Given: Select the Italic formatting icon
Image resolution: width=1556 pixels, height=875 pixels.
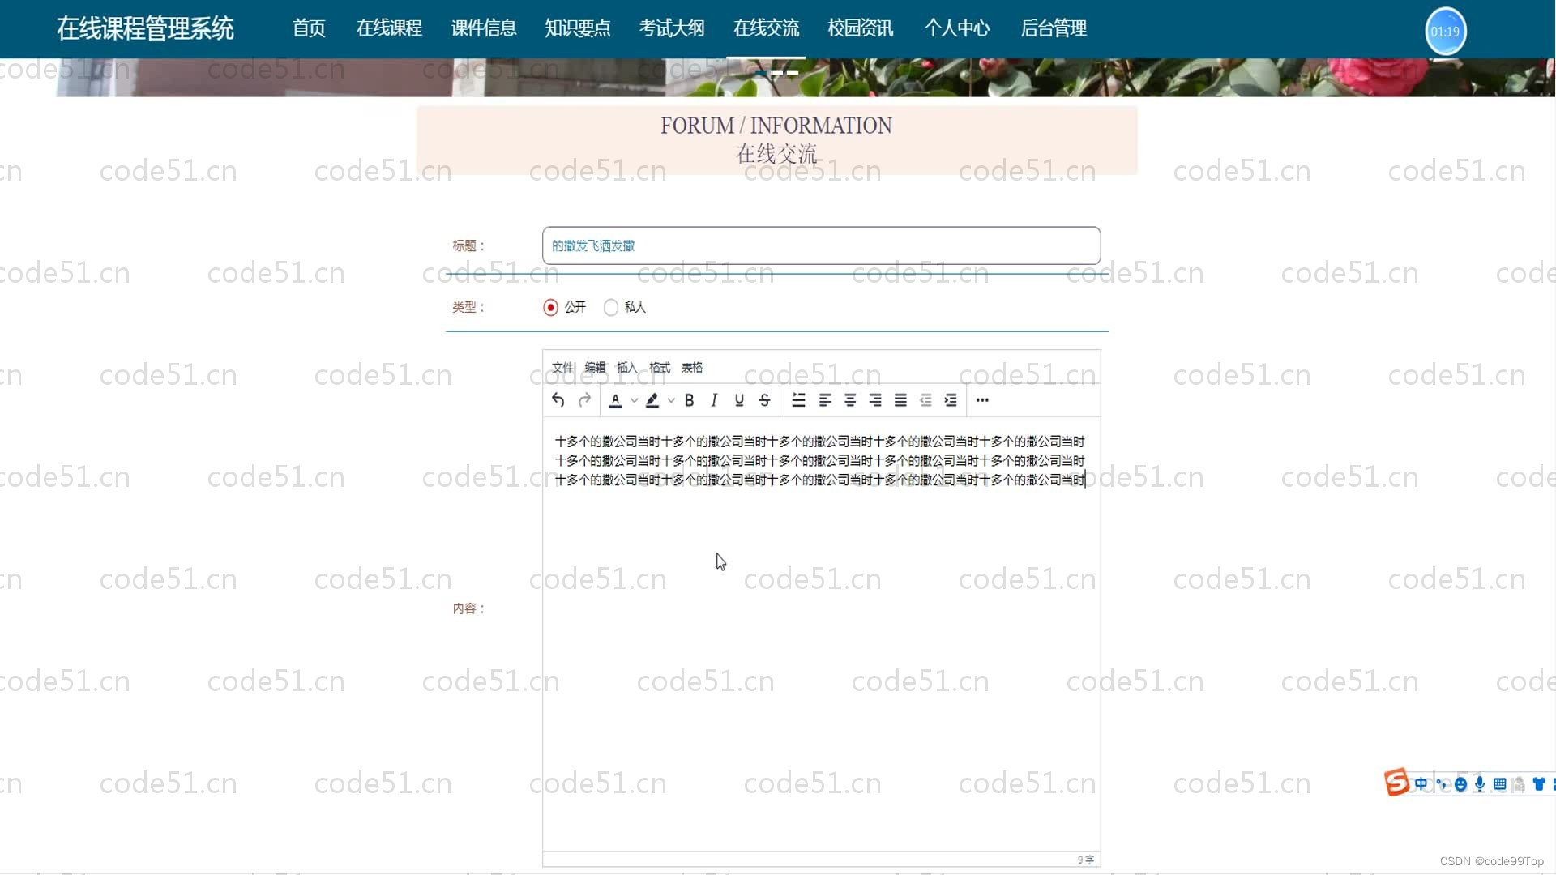Looking at the screenshot, I should (714, 399).
